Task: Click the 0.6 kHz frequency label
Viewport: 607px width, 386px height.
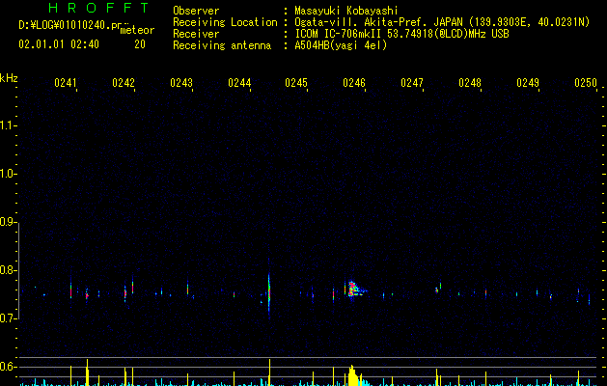Action: coord(8,367)
